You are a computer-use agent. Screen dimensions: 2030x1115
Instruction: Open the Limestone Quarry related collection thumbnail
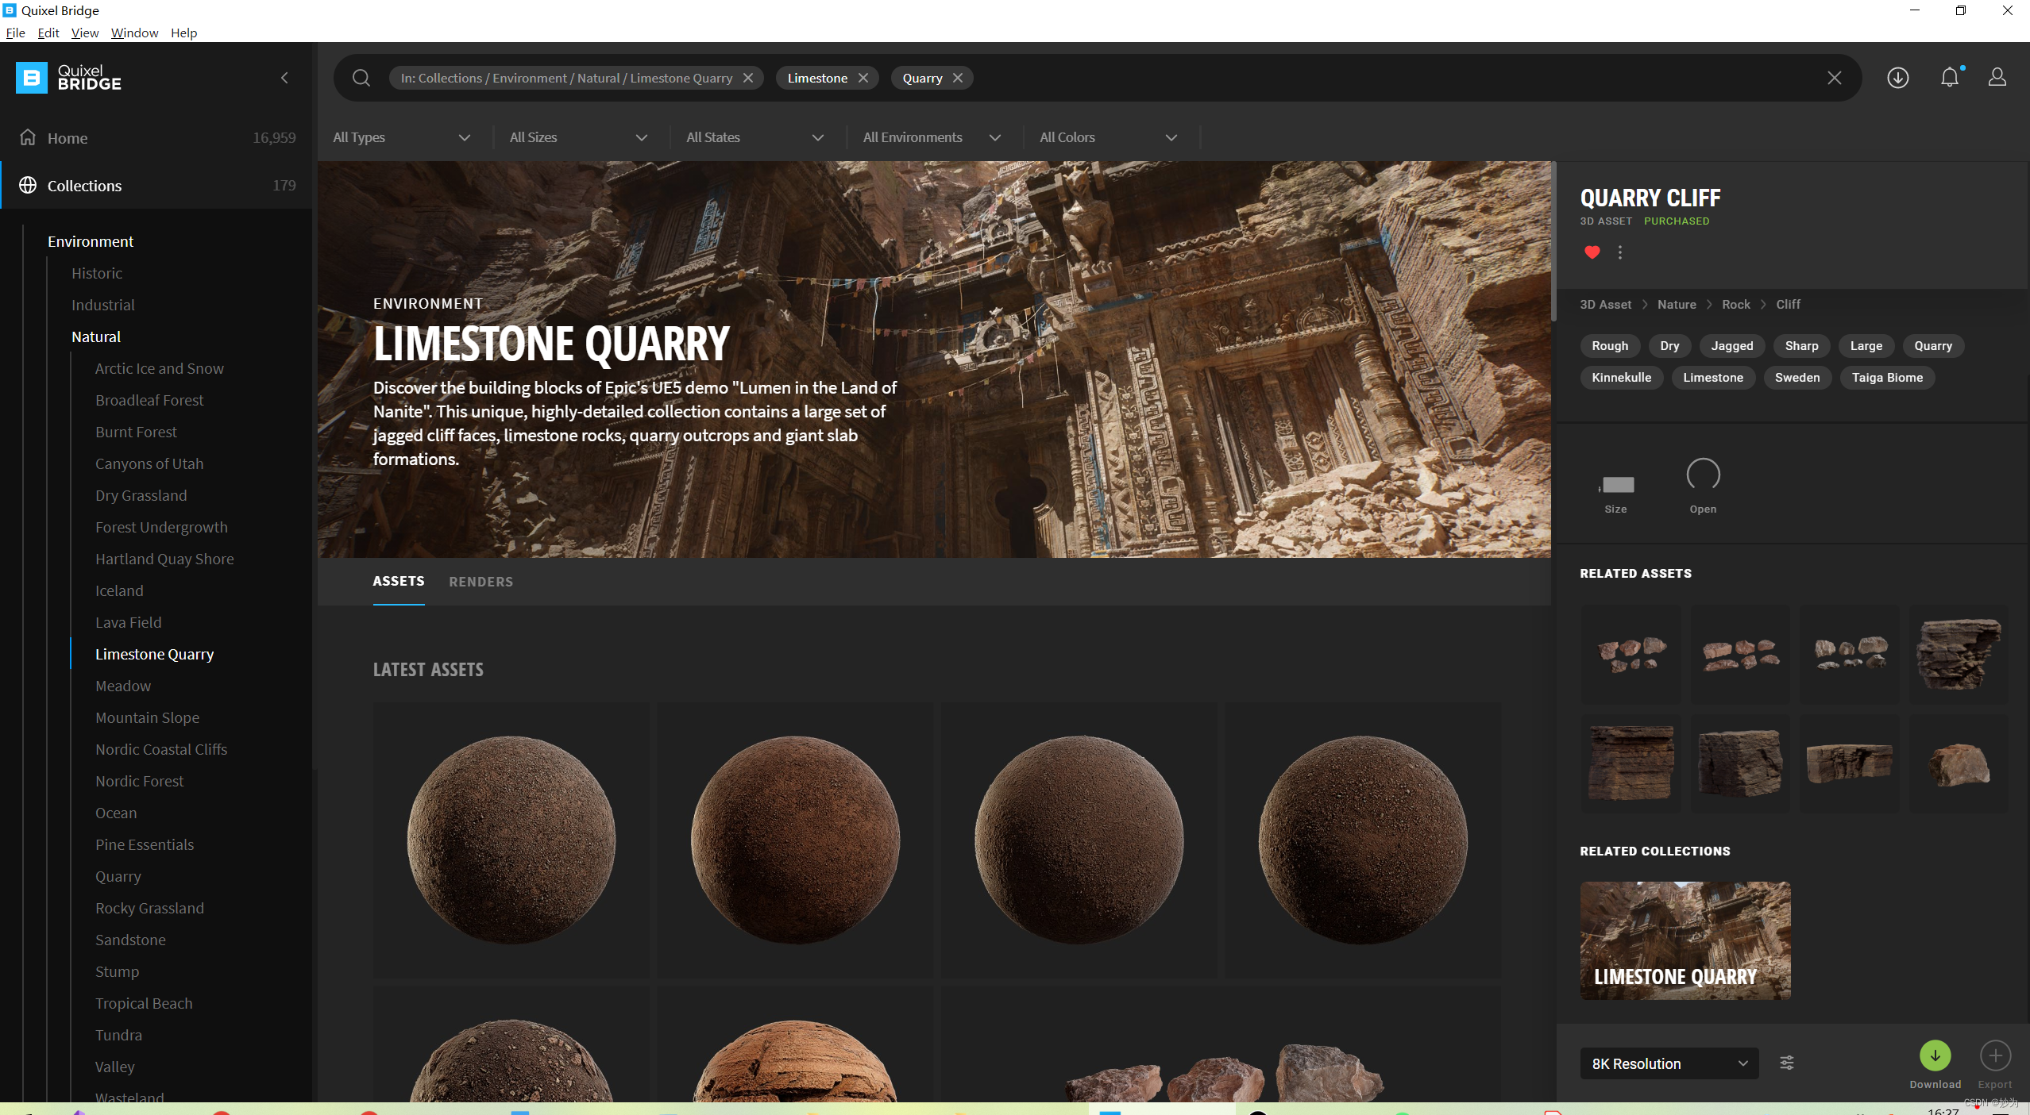pos(1685,940)
